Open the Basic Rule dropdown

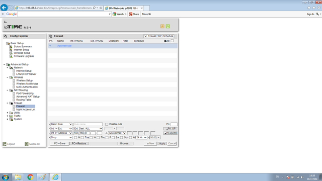coord(61,124)
